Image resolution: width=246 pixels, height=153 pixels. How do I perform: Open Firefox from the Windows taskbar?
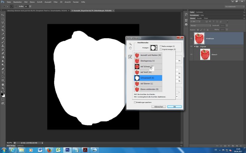pos(49,150)
